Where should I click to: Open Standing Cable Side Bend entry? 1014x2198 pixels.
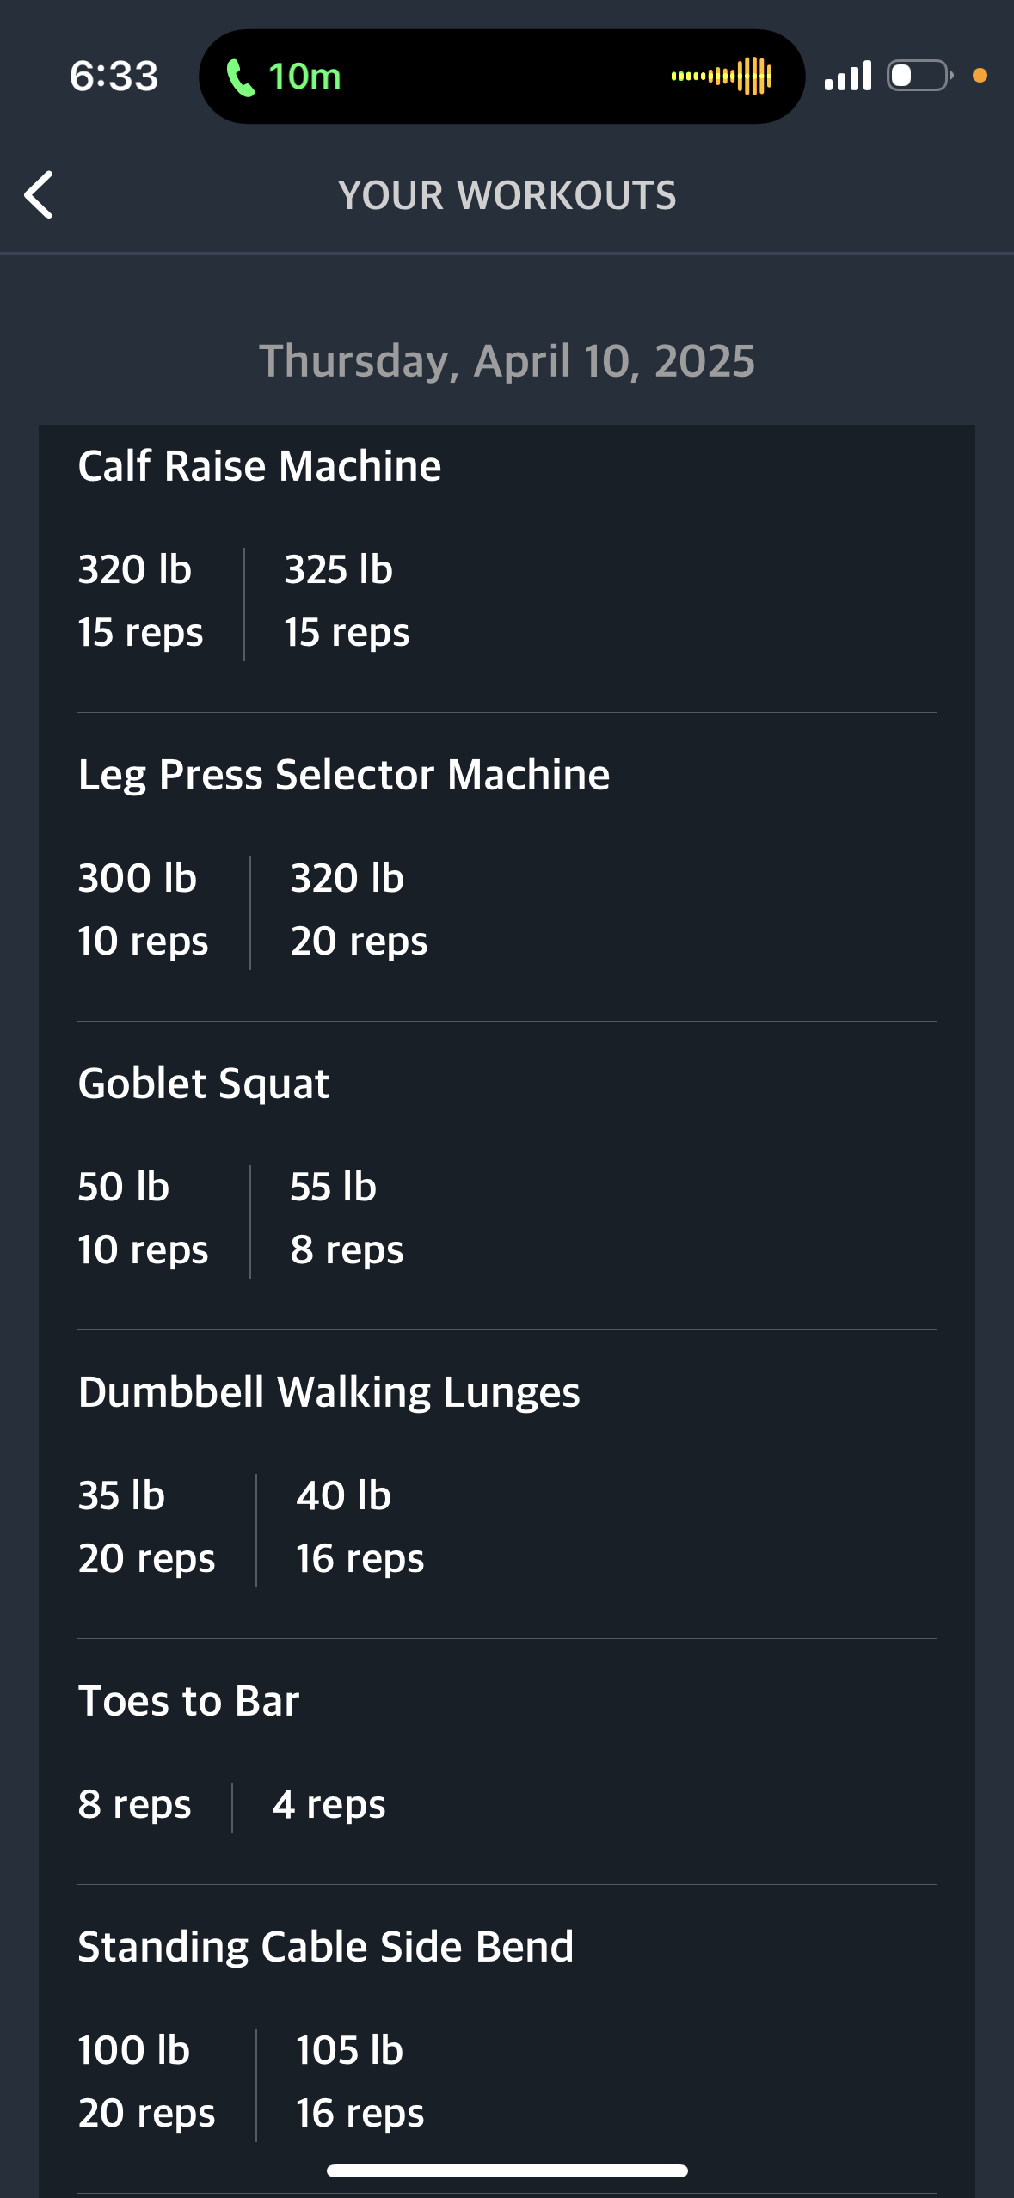[326, 1947]
